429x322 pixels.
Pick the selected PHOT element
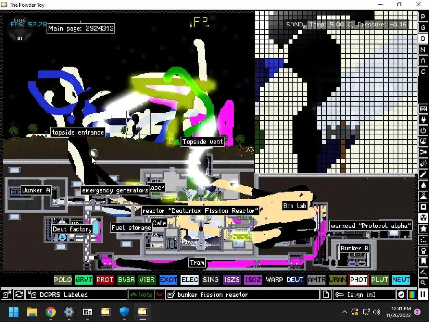359,280
